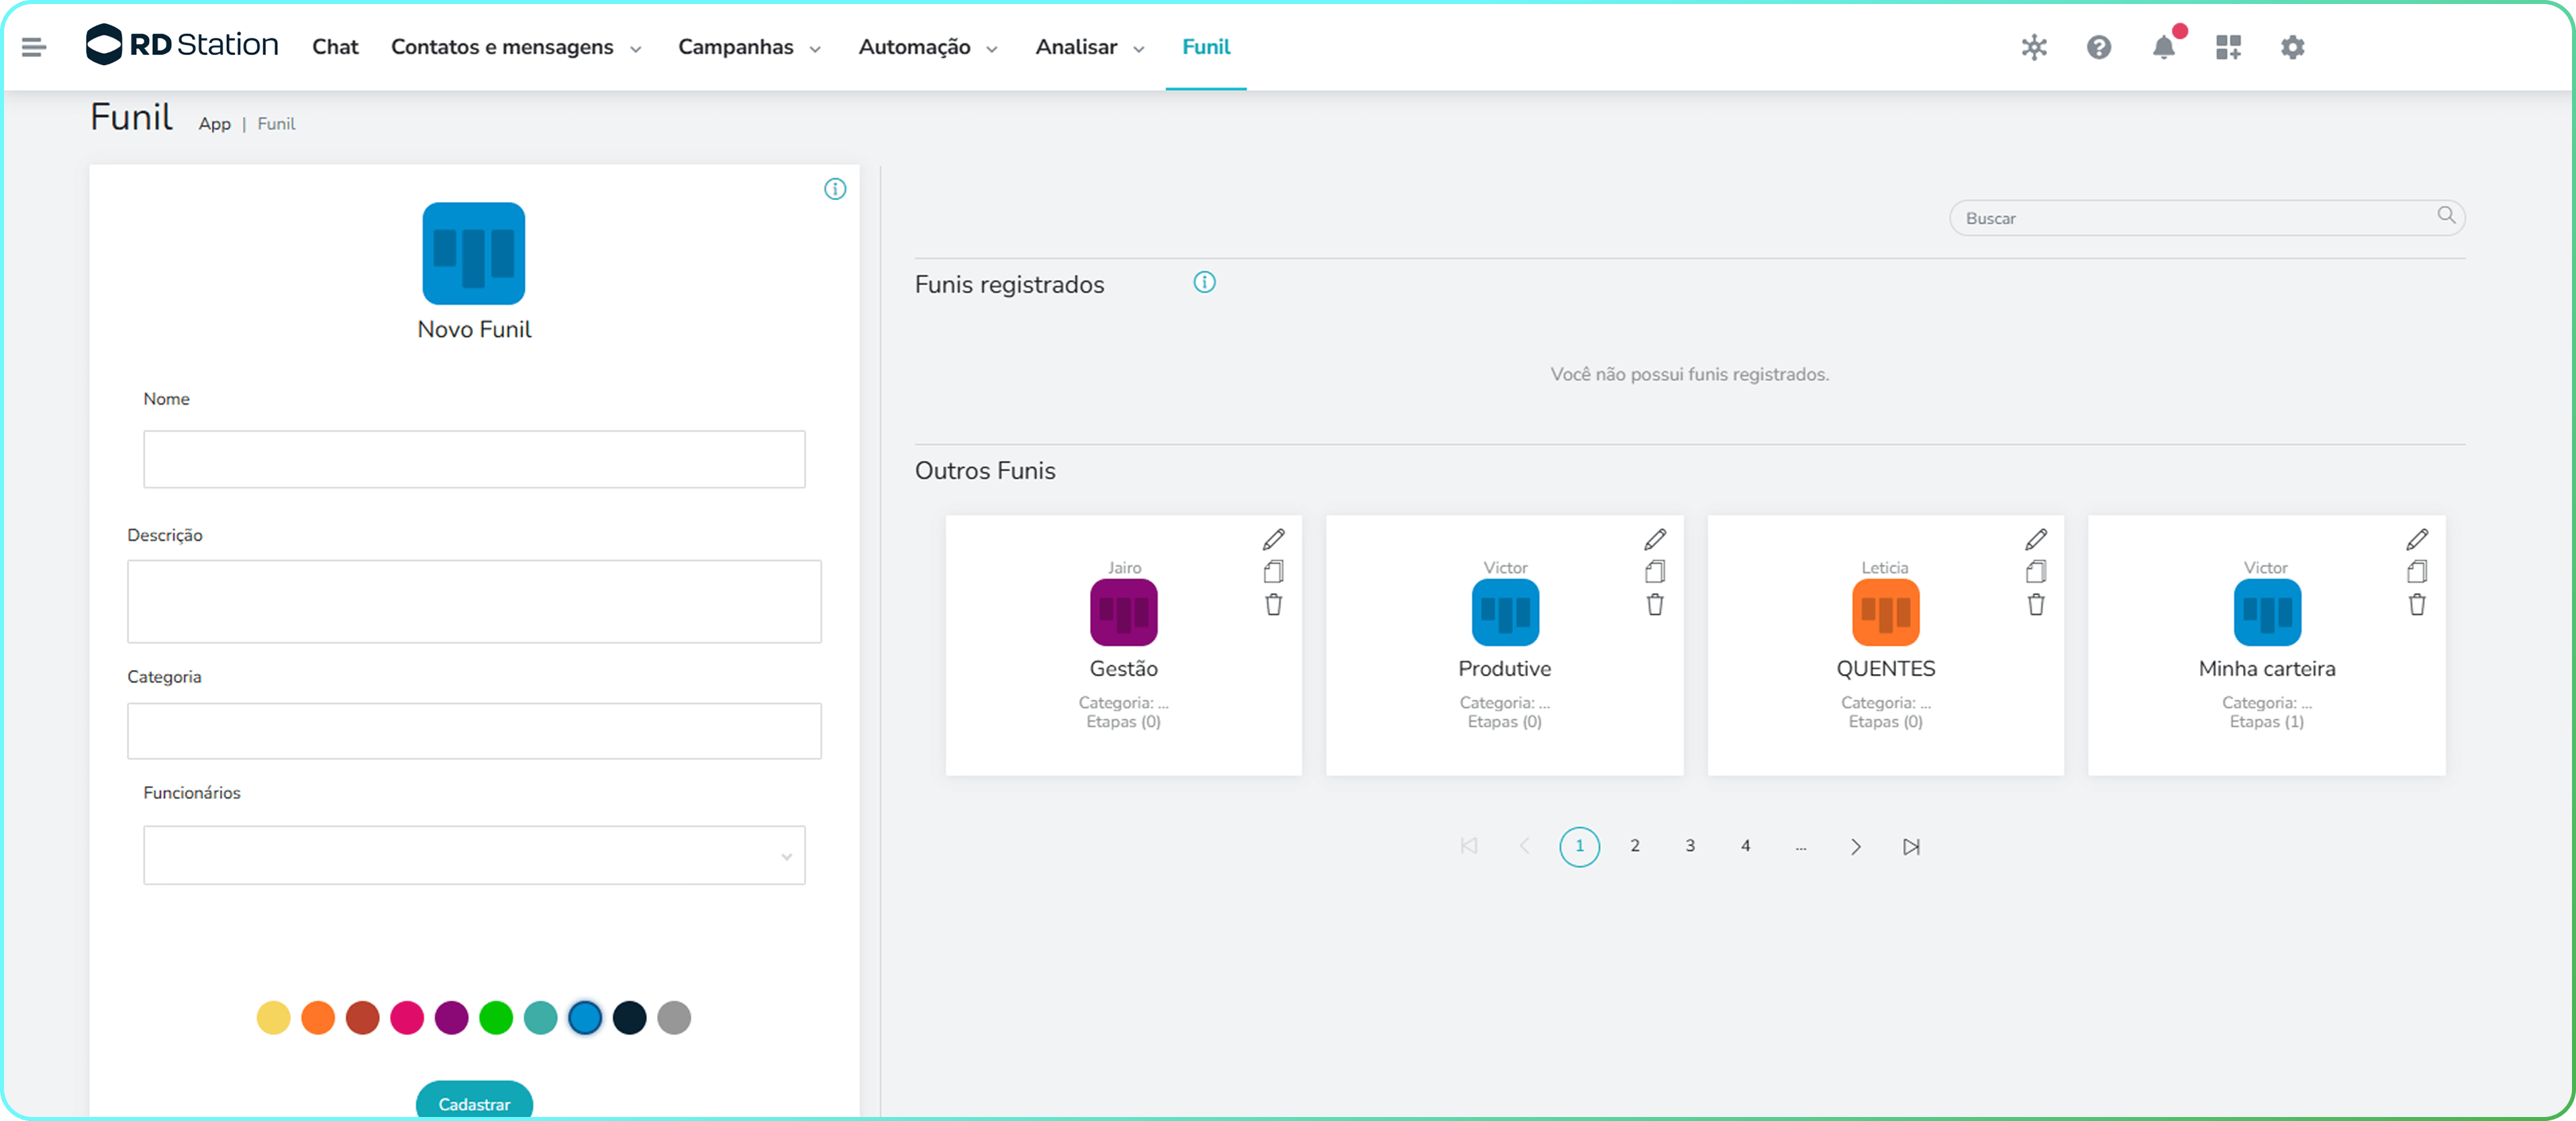Open the apps grid icon
The height and width of the screenshot is (1121, 2576).
(x=2228, y=47)
